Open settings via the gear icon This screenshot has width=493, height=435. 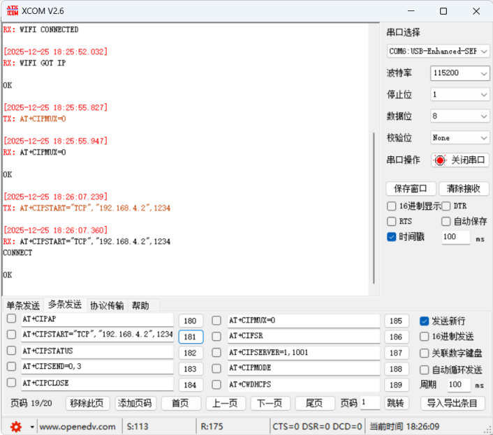16,427
